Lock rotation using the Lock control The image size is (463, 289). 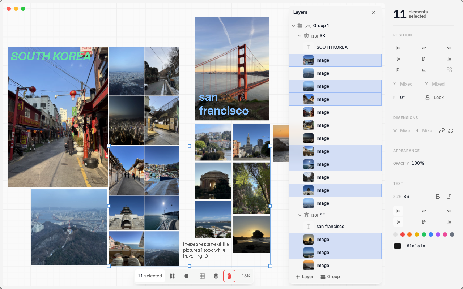click(434, 97)
